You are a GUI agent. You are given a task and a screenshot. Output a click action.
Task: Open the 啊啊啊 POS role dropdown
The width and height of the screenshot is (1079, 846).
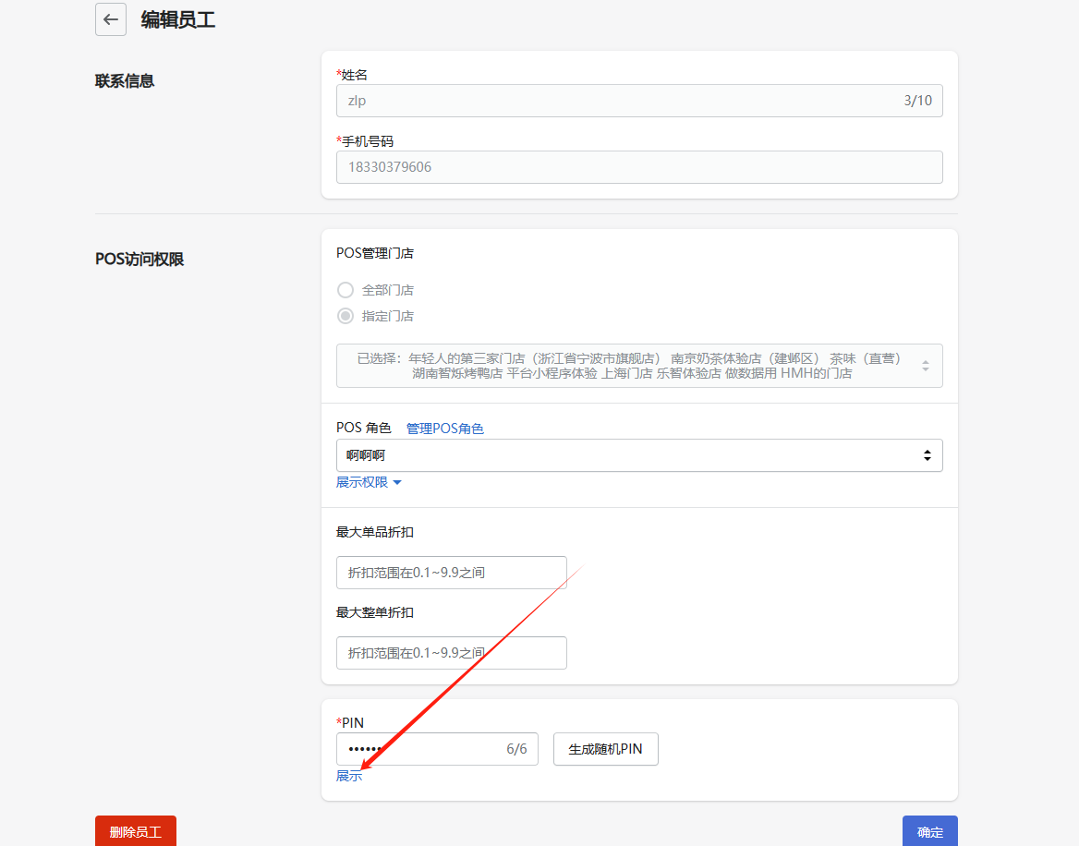click(x=628, y=455)
